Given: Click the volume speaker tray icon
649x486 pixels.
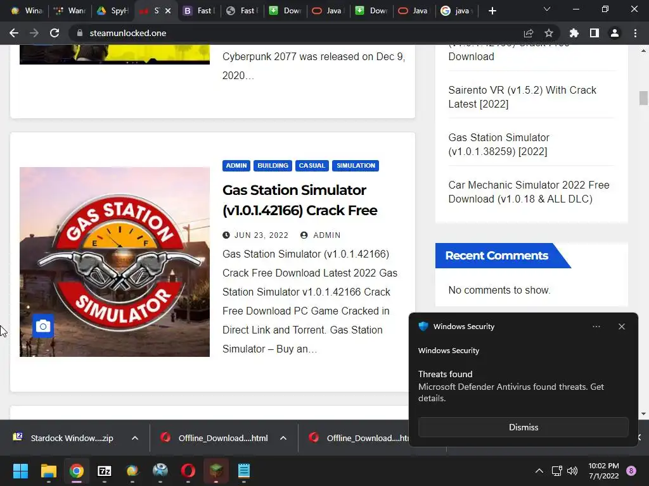Looking at the screenshot, I should (x=572, y=471).
